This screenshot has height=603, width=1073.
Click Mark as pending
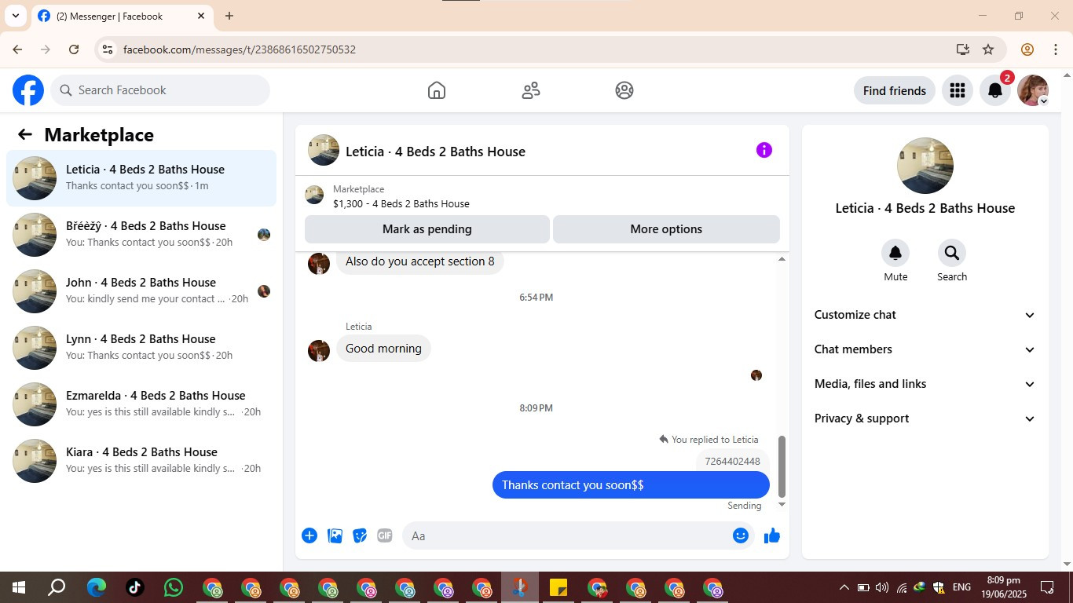(x=427, y=229)
